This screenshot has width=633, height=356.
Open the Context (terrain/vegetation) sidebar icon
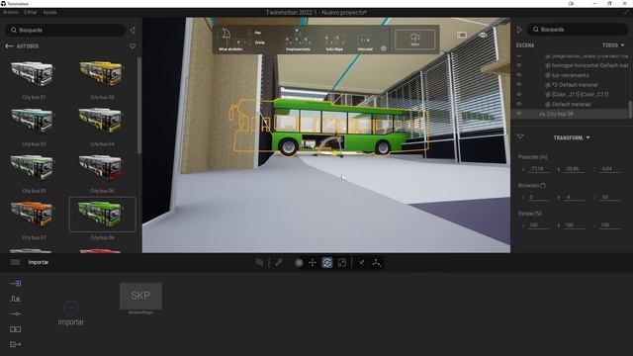click(16, 299)
